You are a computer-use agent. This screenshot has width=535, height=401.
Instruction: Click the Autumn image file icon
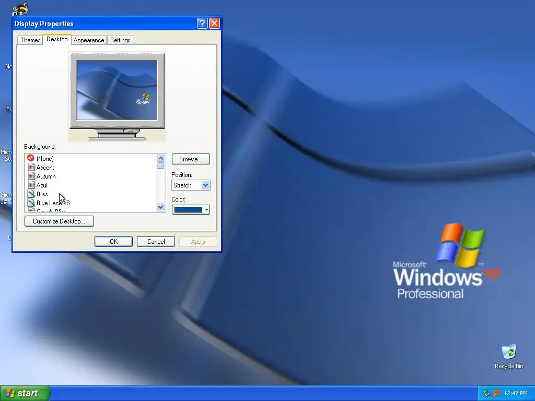pyautogui.click(x=31, y=176)
